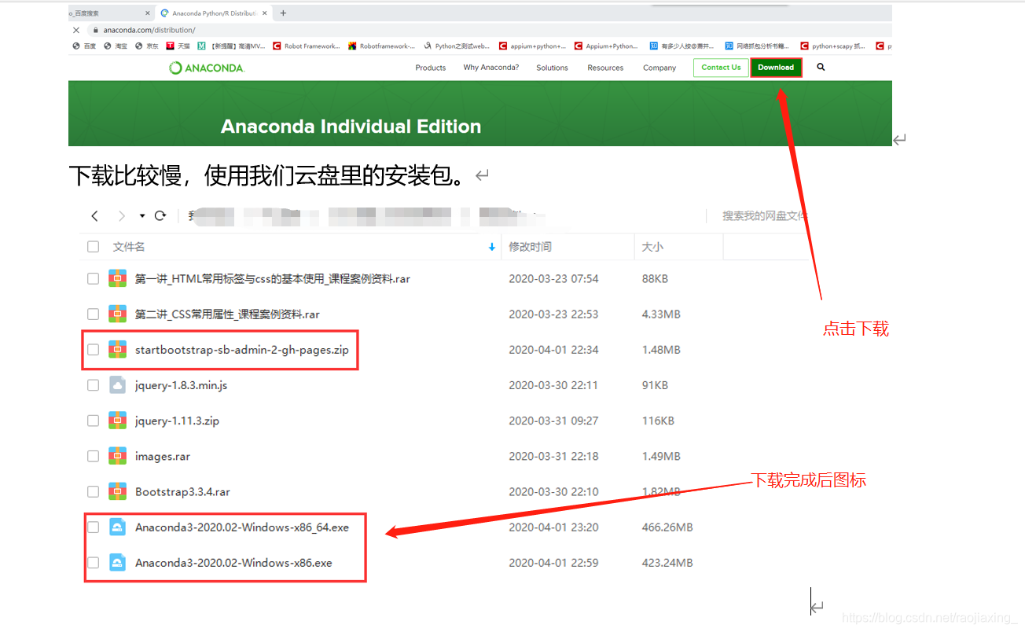Click the 466.26MB size cell
The width and height of the screenshot is (1025, 632).
(x=667, y=527)
